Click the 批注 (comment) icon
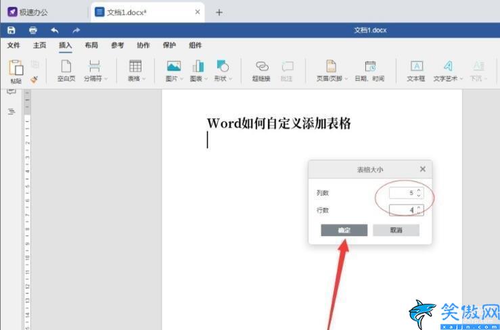The height and width of the screenshot is (330, 500). pyautogui.click(x=288, y=66)
